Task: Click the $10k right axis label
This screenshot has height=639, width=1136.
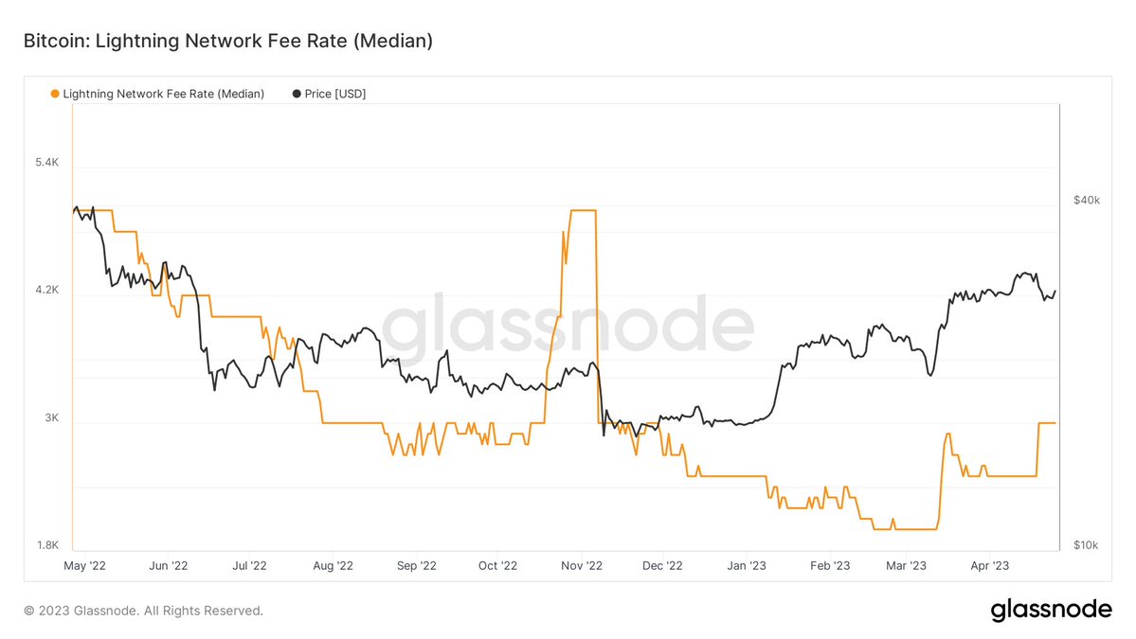Action: [1086, 545]
